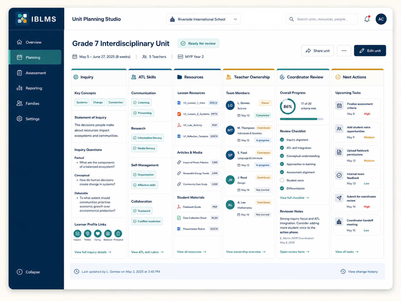Open the more options ellipsis menu
Screen dimensions: 401x301
tap(344, 51)
